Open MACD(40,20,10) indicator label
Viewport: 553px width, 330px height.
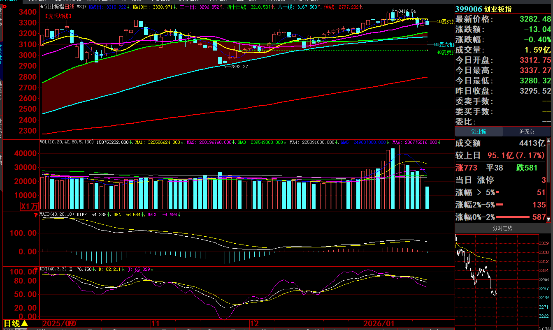coord(57,215)
